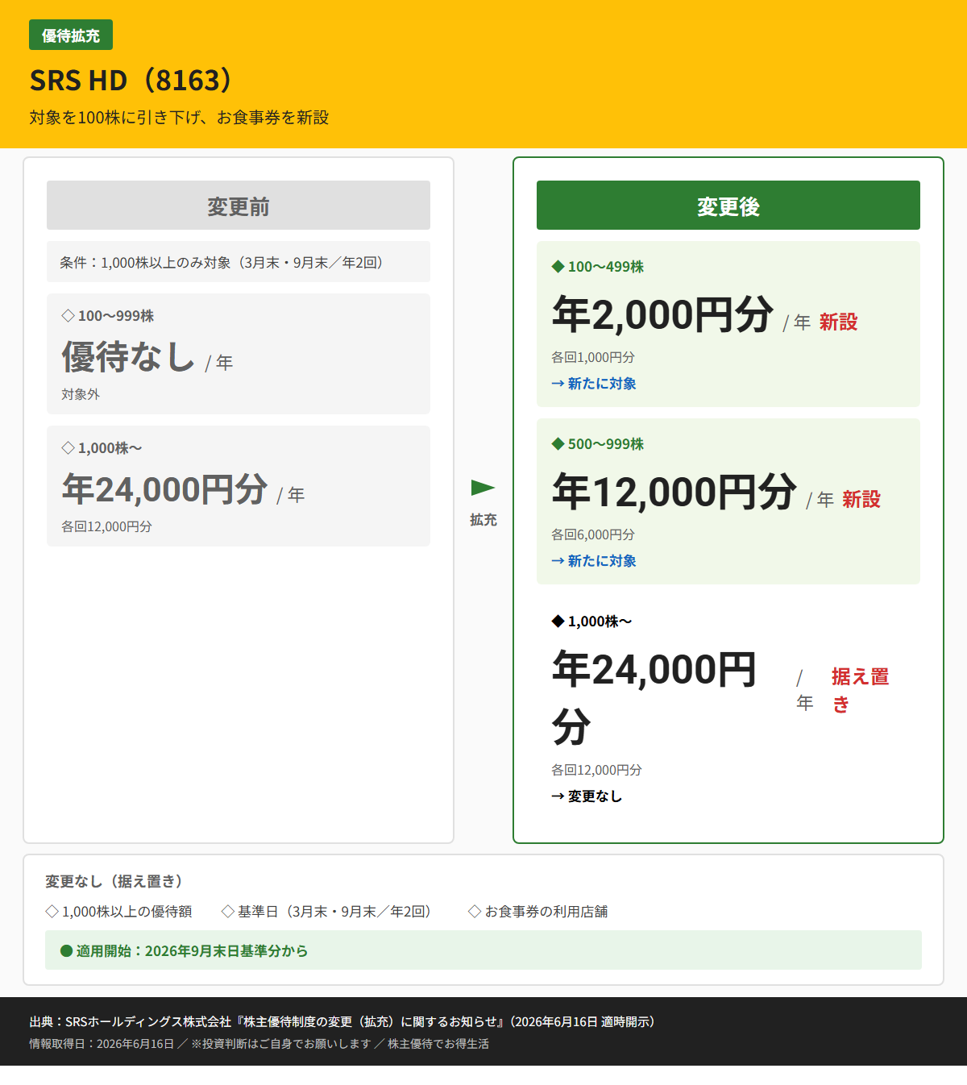
Task: Click the green 優待拡充 badge
Action: coord(71,35)
